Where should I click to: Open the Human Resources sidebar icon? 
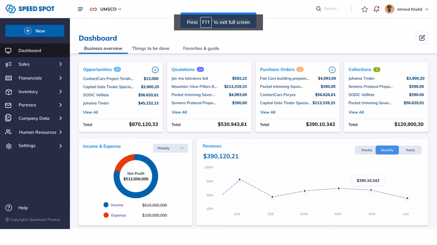[8, 132]
